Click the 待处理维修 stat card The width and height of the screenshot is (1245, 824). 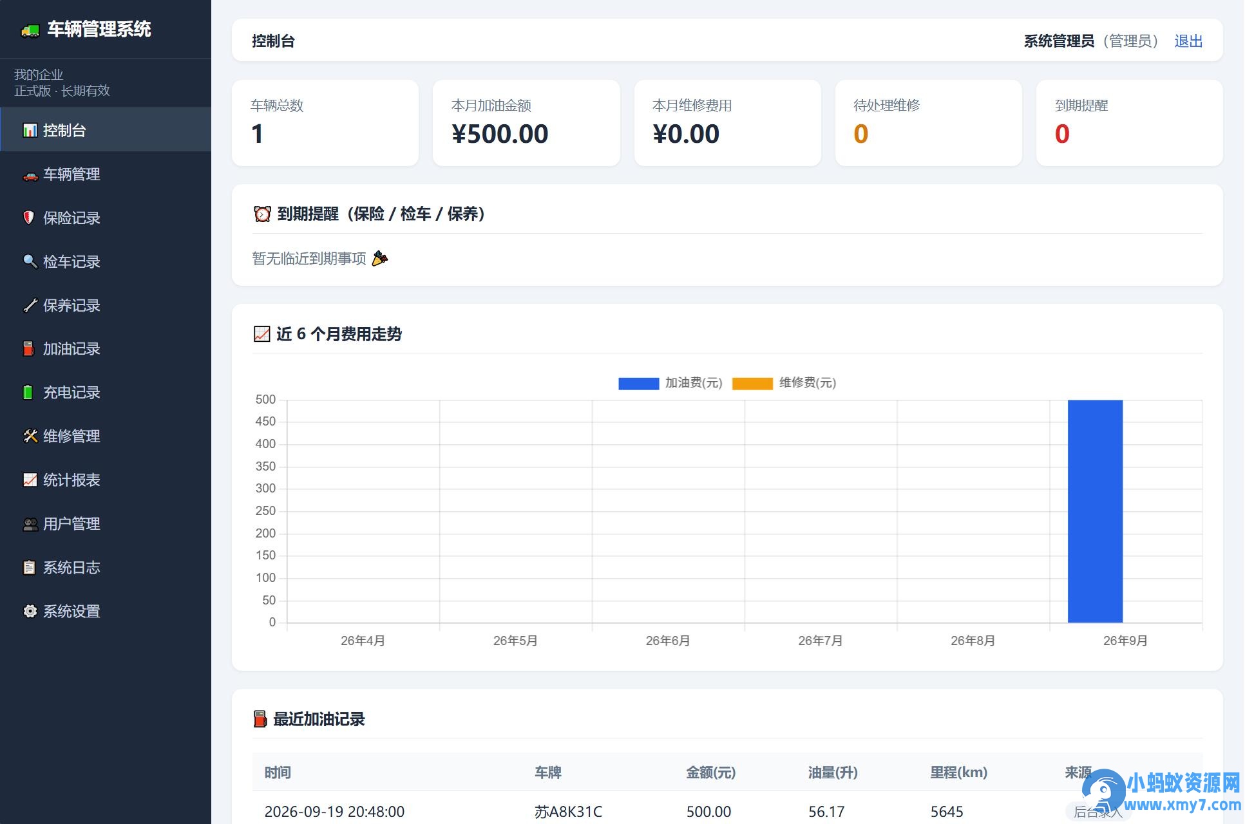click(928, 123)
